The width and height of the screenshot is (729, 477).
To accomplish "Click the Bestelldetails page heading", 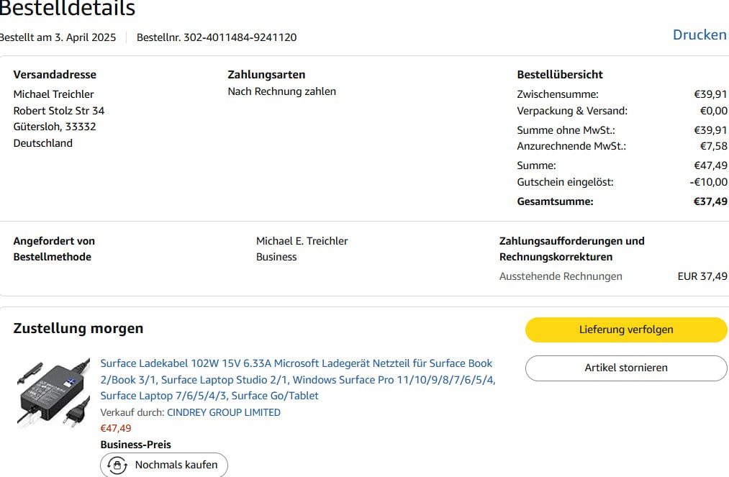I will (67, 9).
